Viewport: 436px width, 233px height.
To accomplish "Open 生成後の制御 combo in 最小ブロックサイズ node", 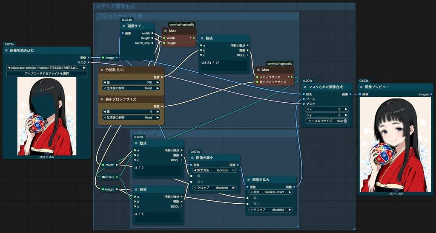I will point(131,118).
